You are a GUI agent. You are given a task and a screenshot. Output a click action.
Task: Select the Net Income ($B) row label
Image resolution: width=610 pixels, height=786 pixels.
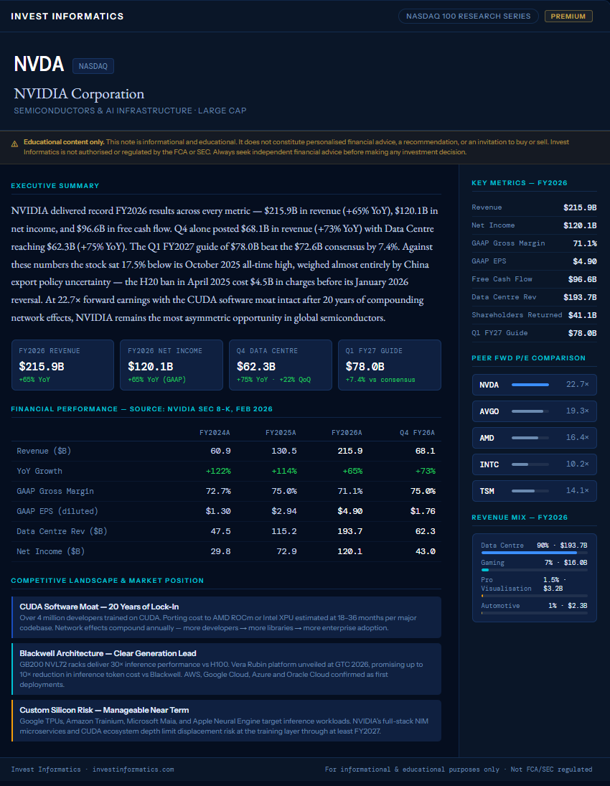point(51,551)
